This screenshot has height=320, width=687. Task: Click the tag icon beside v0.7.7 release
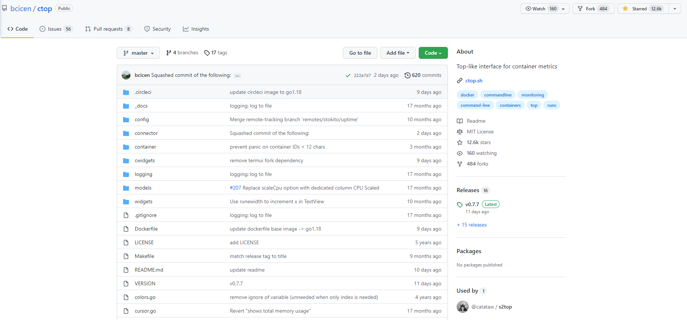[x=460, y=205]
